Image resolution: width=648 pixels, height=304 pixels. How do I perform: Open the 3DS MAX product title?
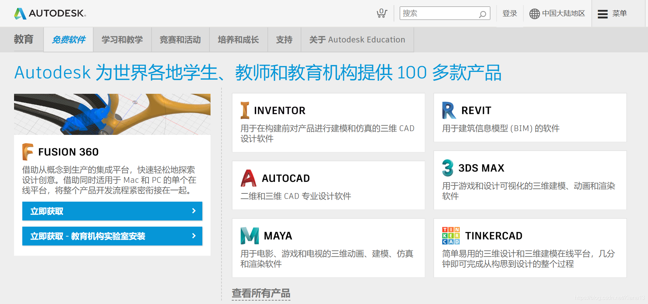tap(481, 168)
